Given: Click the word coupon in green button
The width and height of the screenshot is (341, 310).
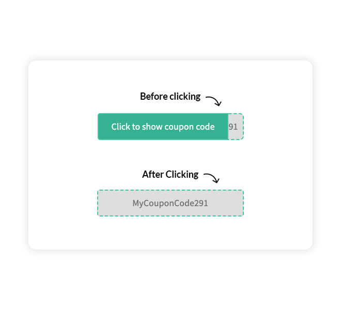Looking at the screenshot, I should [x=179, y=127].
